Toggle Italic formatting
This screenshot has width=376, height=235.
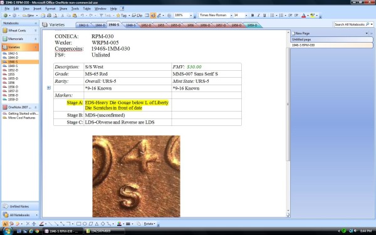pos(258,15)
